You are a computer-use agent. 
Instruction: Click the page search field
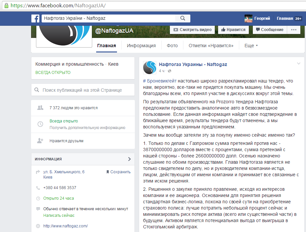pyautogui.click(x=83, y=90)
